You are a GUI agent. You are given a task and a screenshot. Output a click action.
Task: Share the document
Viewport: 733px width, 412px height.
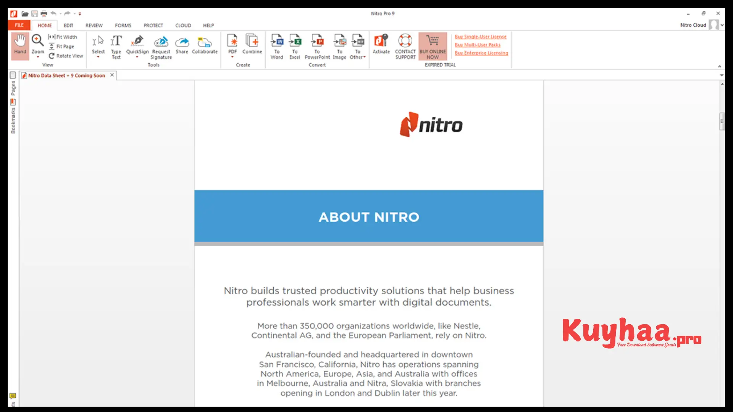point(182,44)
